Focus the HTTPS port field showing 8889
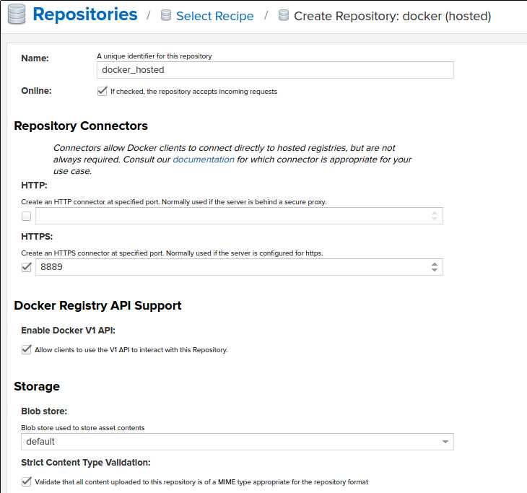 click(x=231, y=267)
